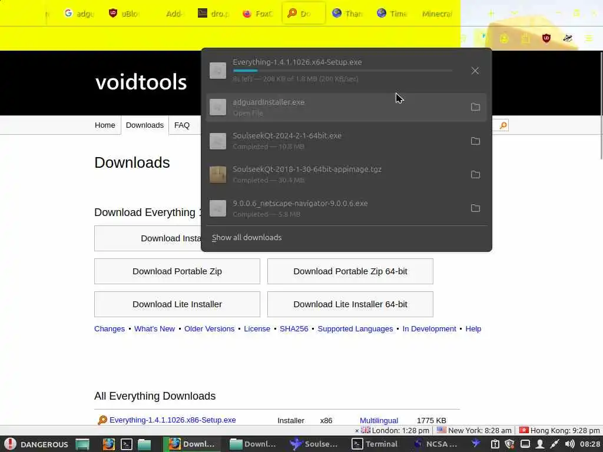Open the uBlock Origin extension icon in toolbar
603x452 pixels.
tap(546, 38)
